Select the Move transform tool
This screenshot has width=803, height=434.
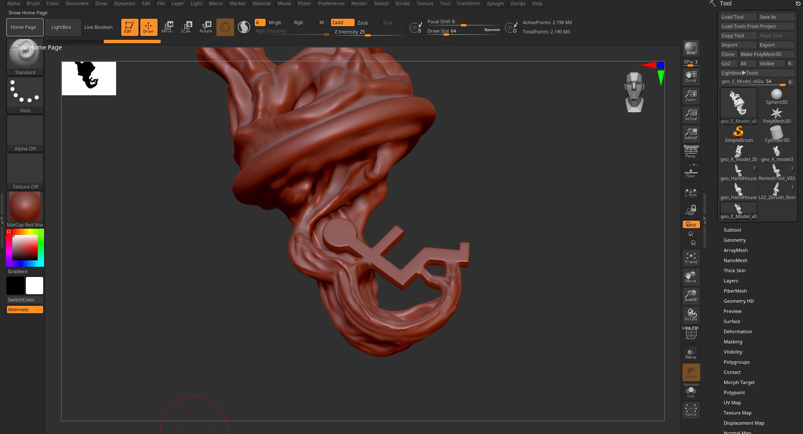point(167,27)
